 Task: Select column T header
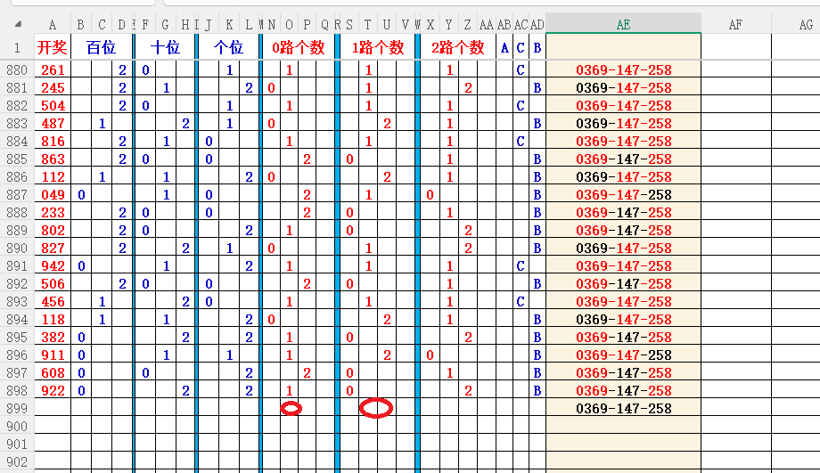(x=367, y=25)
